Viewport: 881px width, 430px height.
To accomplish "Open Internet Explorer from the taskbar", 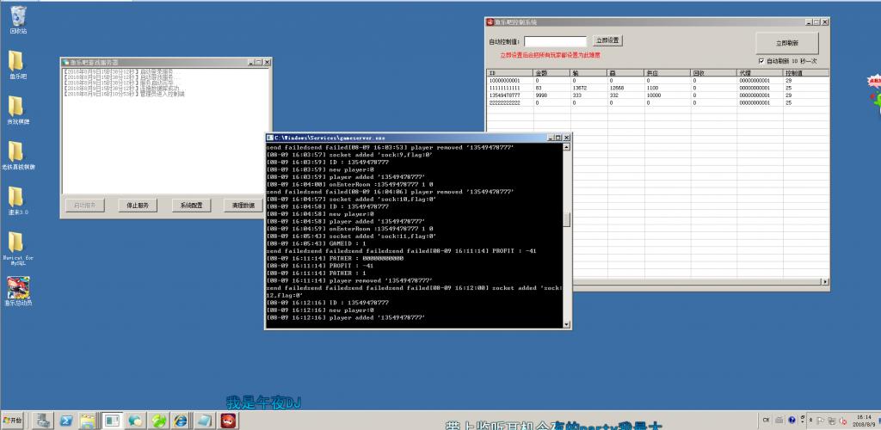I will point(181,421).
